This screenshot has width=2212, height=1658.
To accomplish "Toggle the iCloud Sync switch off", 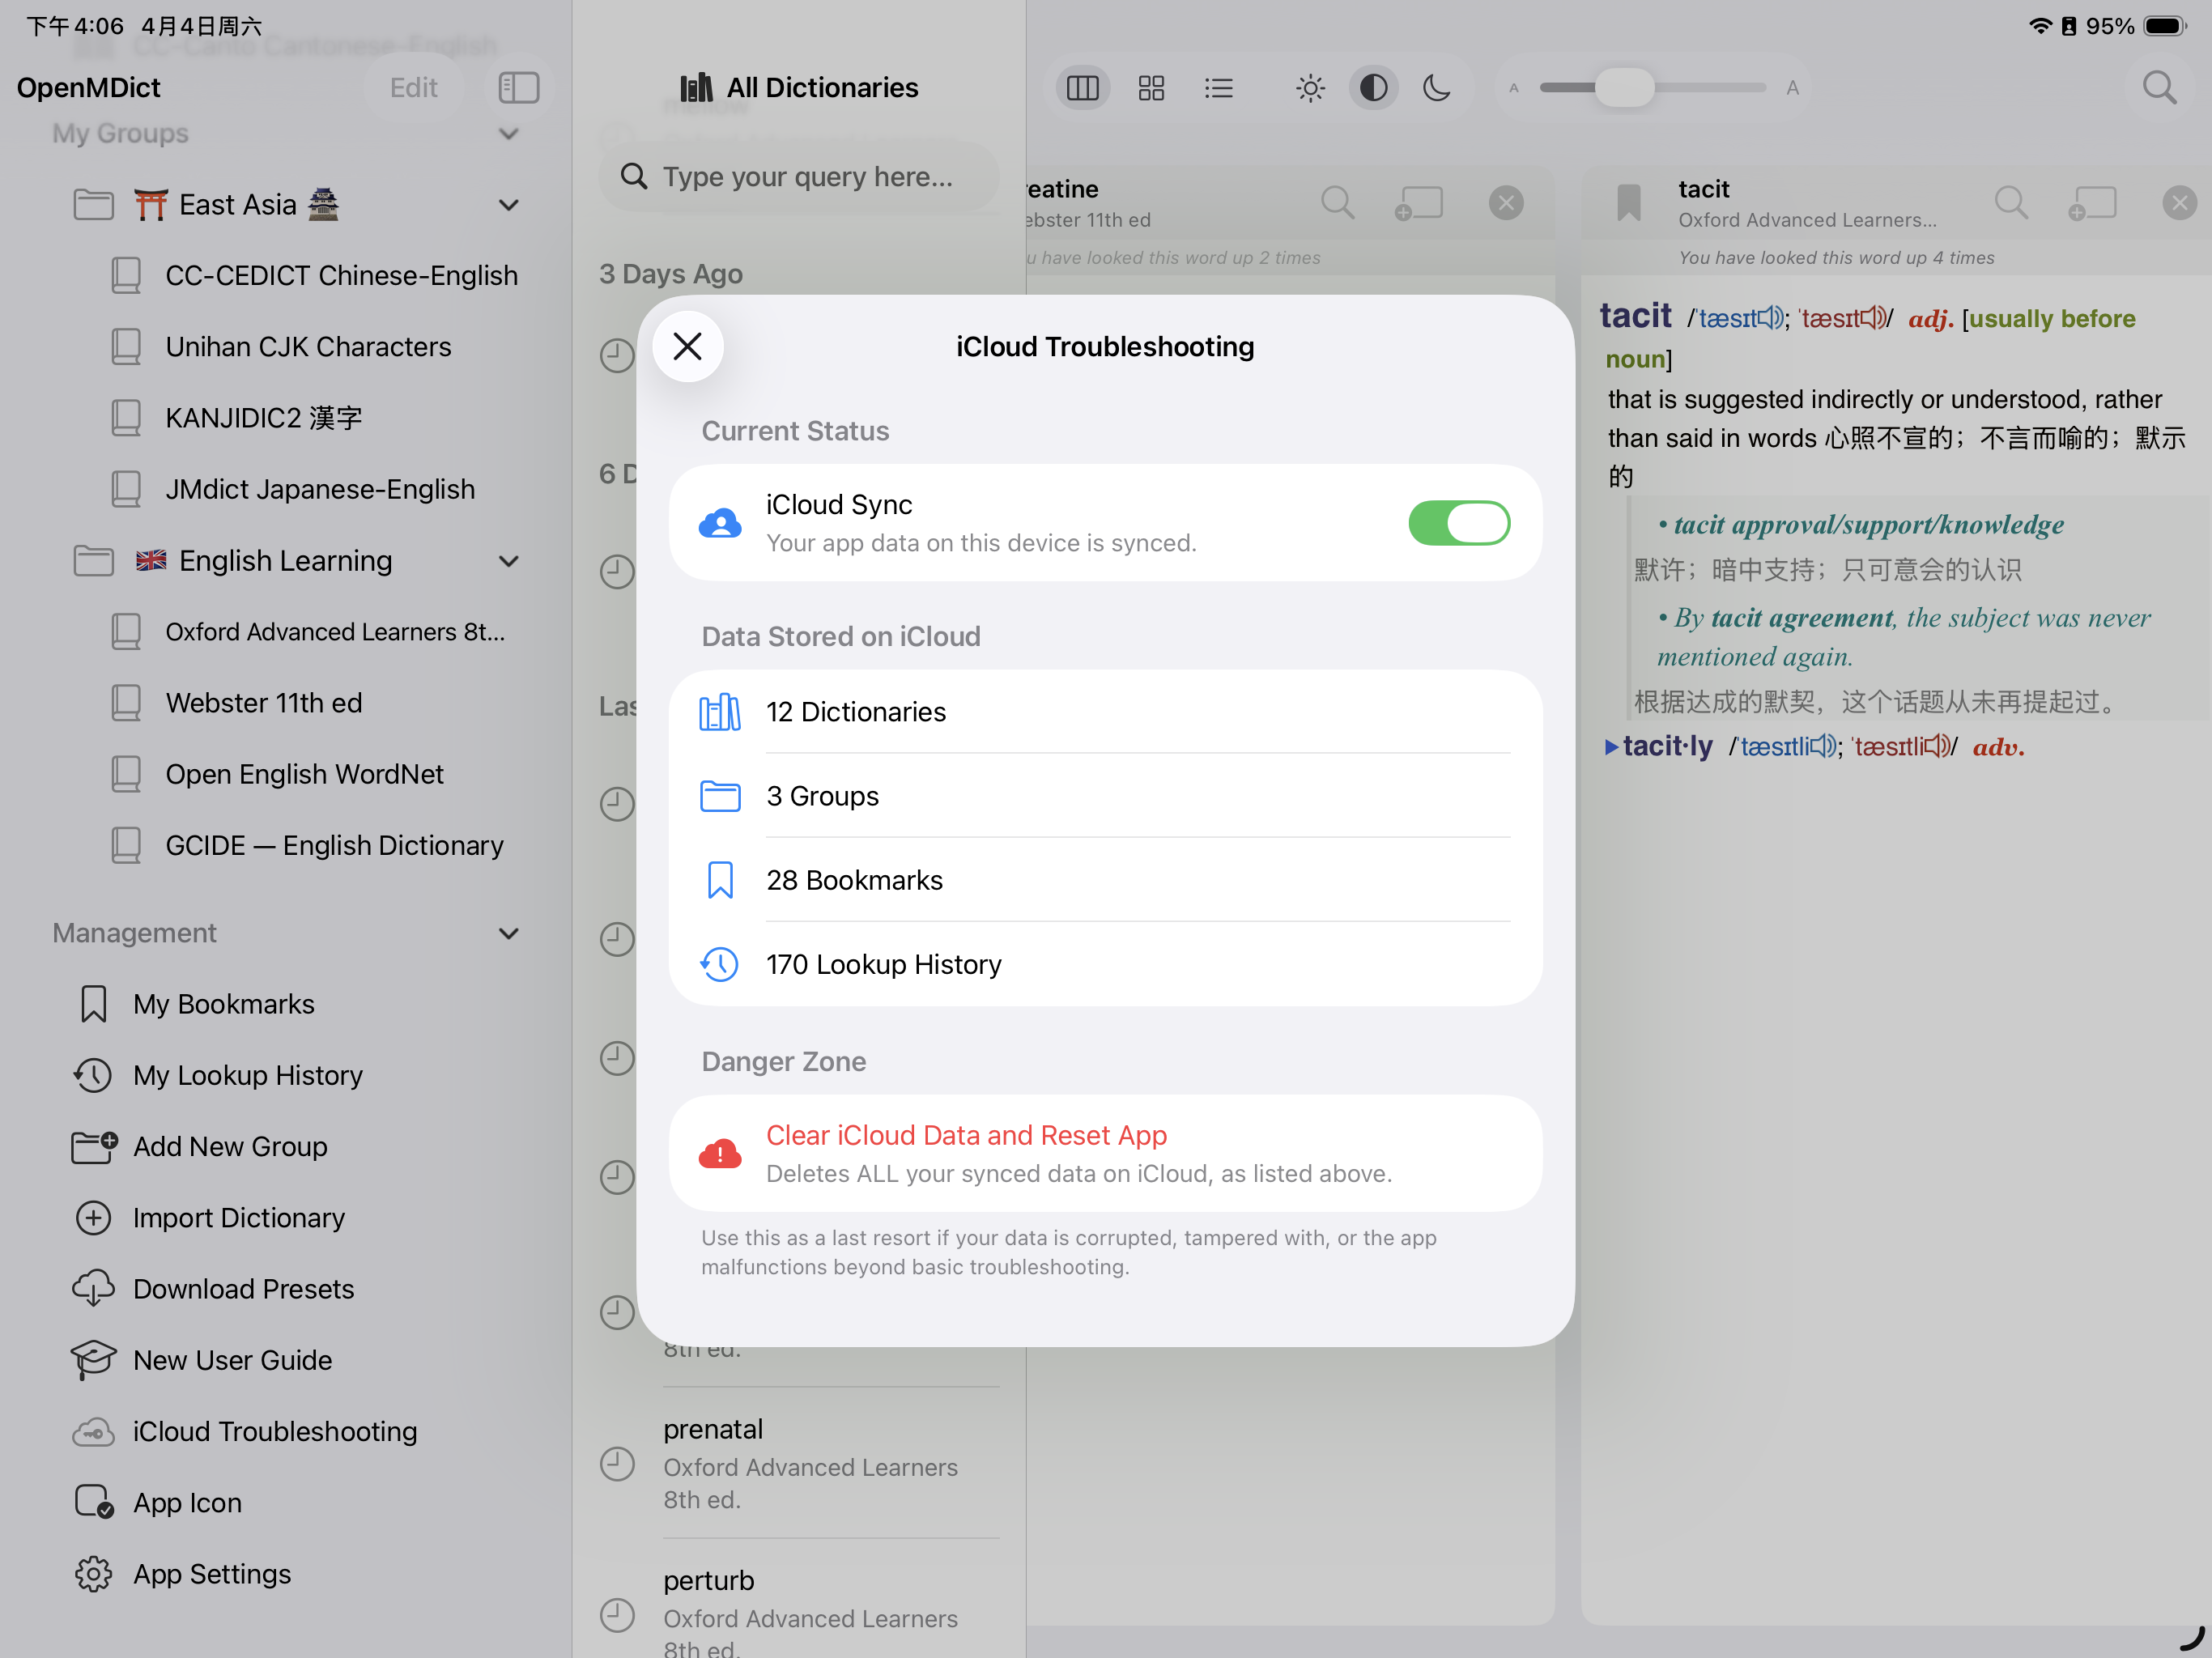I will pos(1458,523).
